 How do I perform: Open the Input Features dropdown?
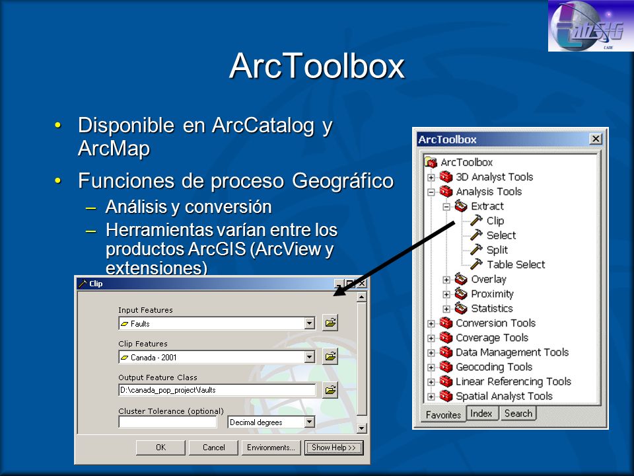[x=310, y=323]
